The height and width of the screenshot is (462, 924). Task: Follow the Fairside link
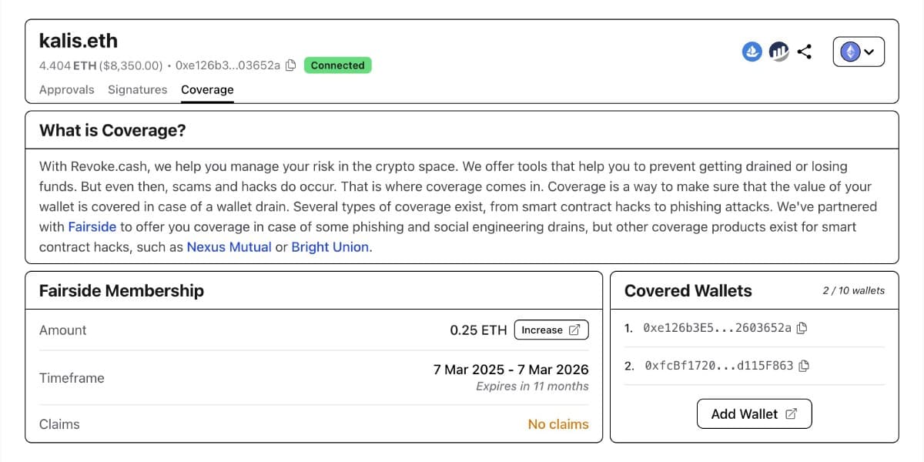click(x=92, y=226)
